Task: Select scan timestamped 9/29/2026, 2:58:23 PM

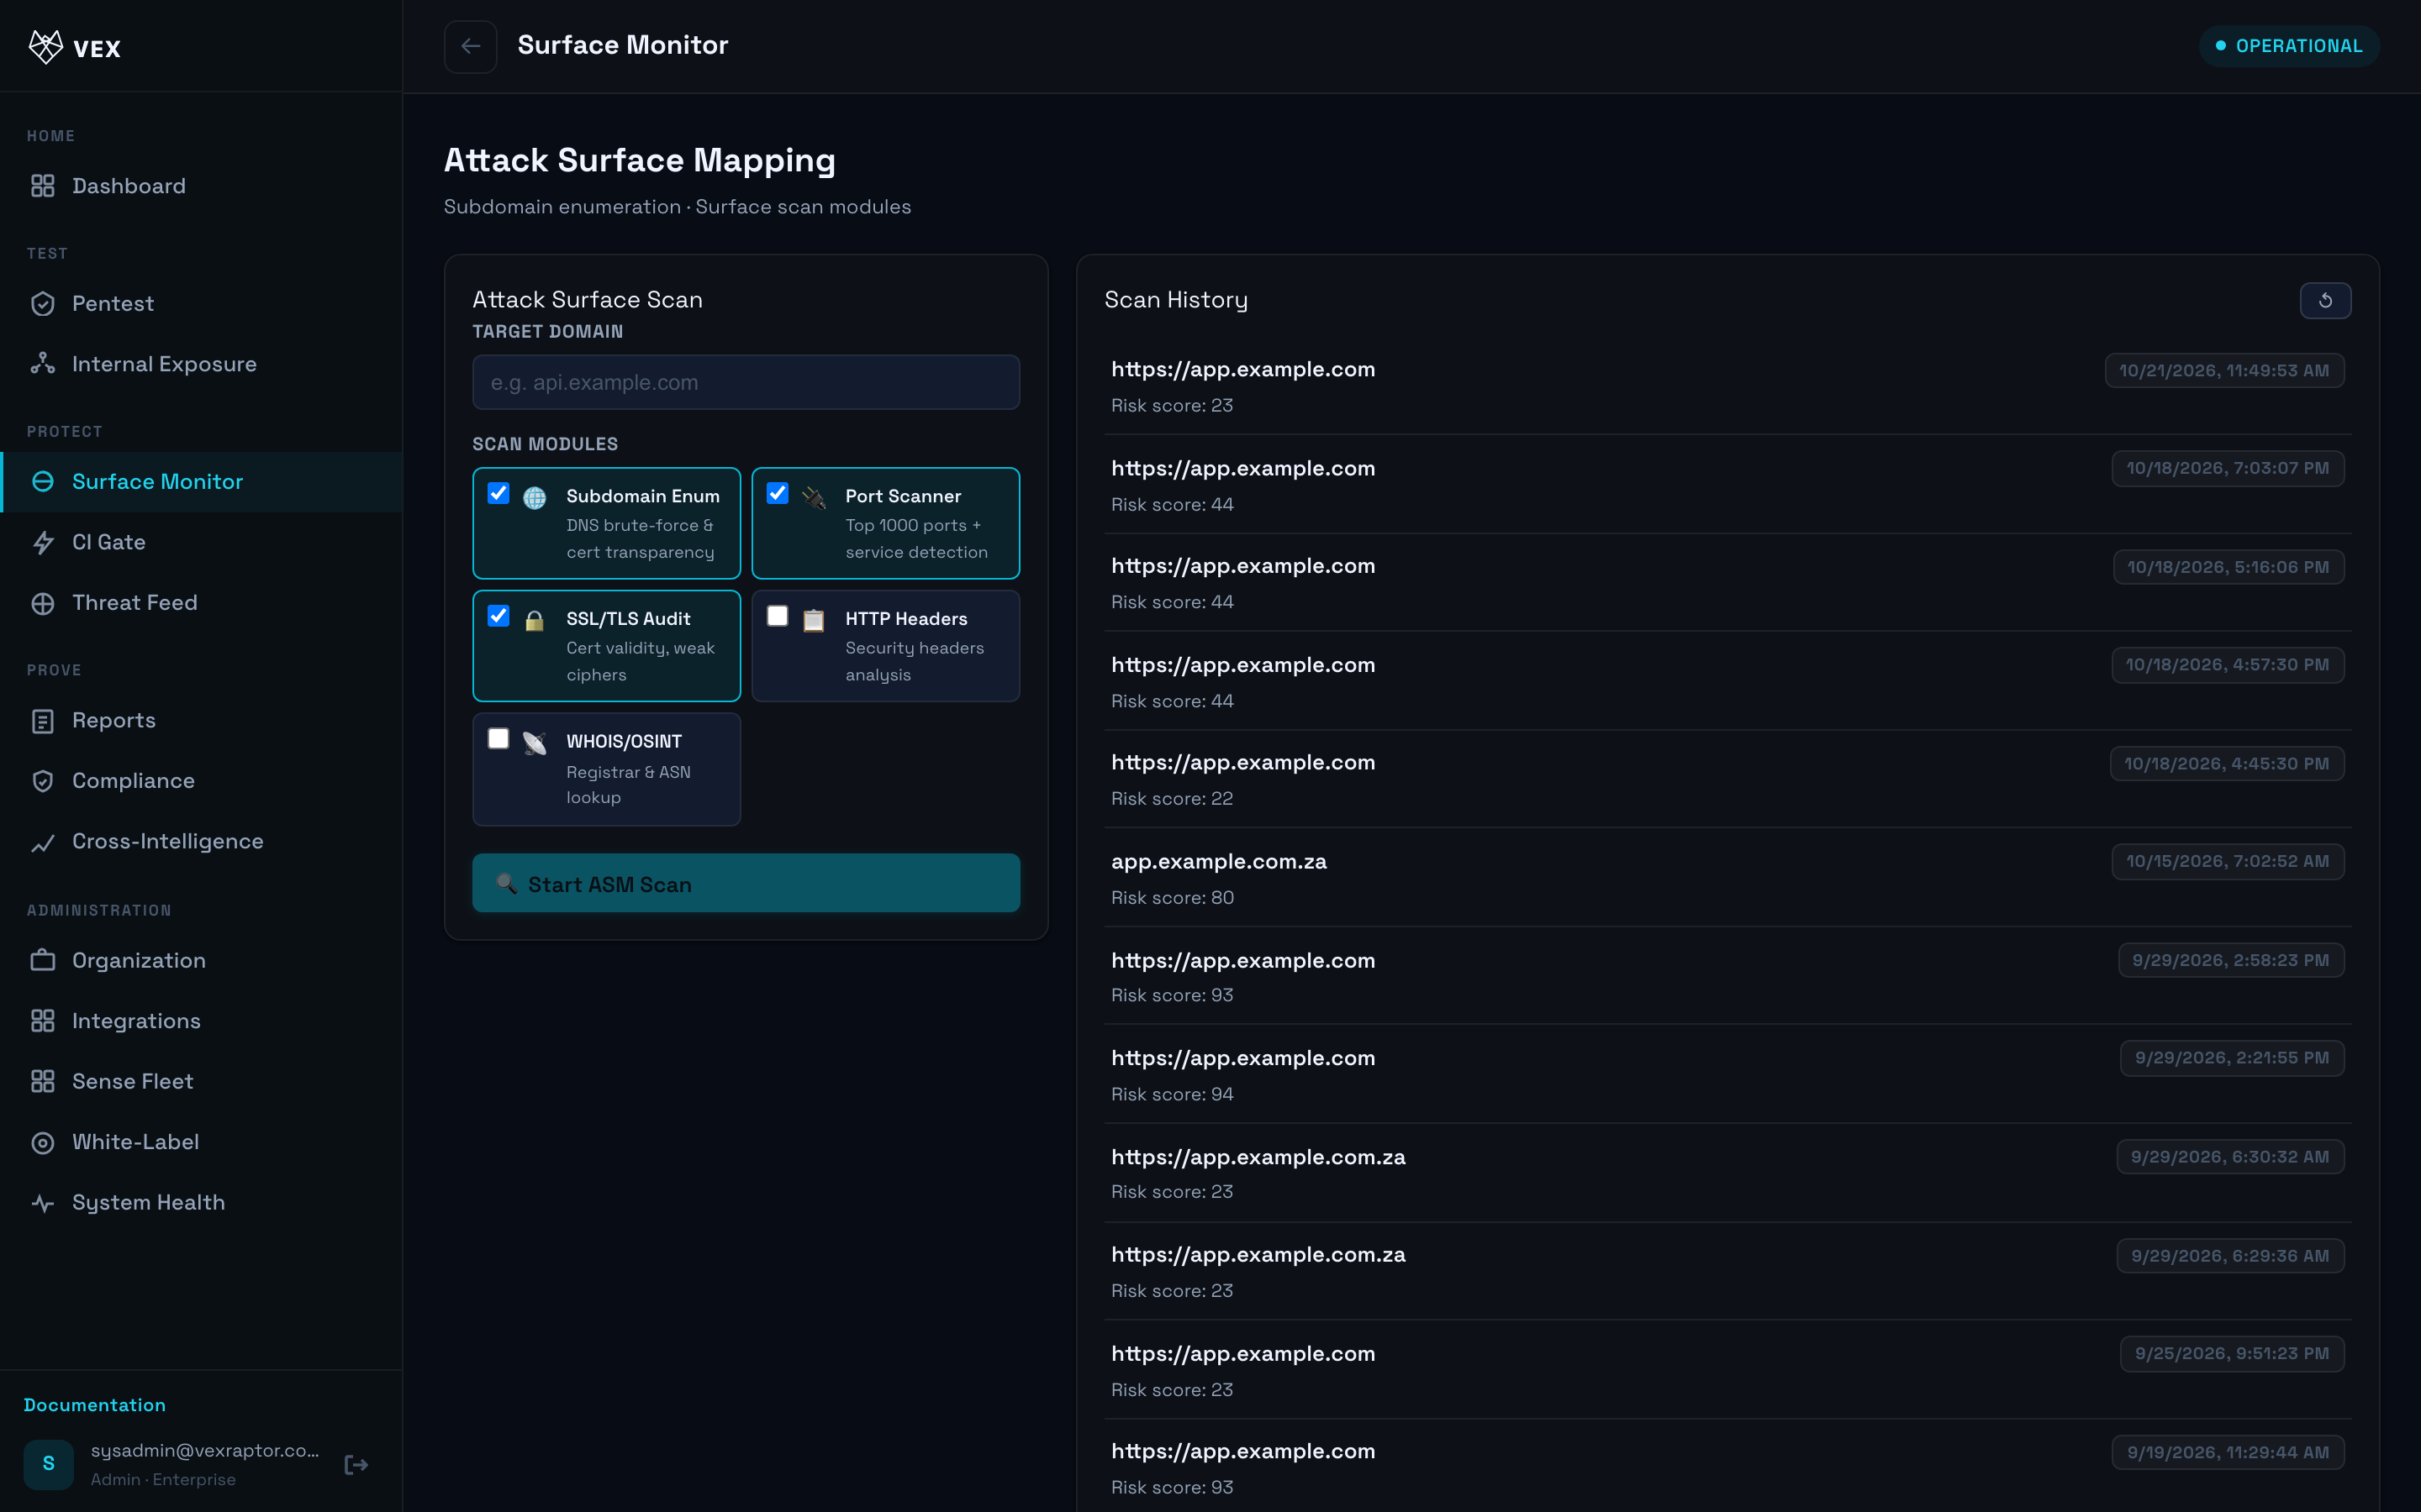Action: click(1727, 976)
